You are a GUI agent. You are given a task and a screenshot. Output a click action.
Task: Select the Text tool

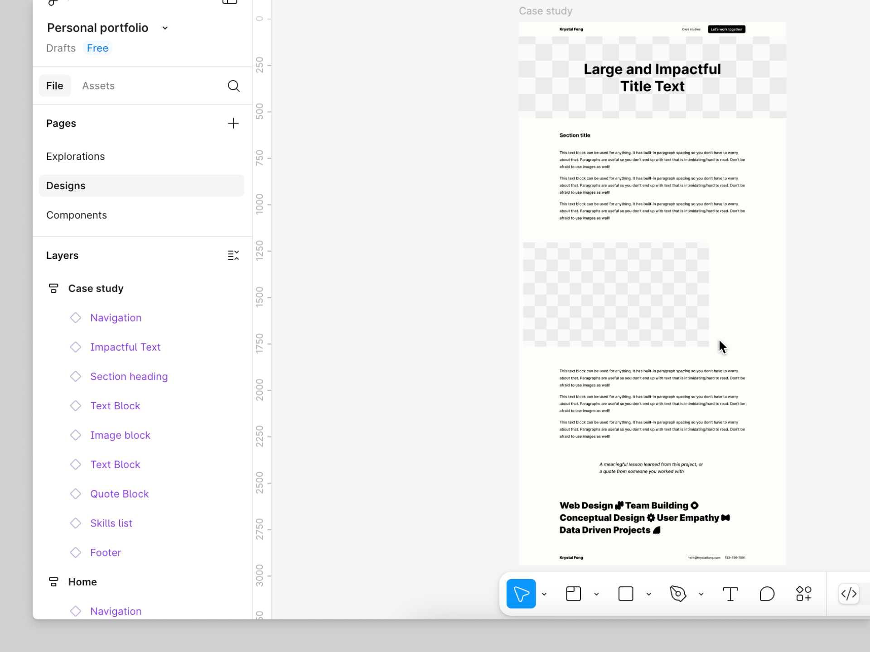(730, 594)
